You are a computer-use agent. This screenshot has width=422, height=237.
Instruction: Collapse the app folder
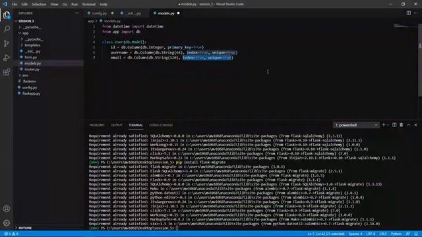click(25, 33)
